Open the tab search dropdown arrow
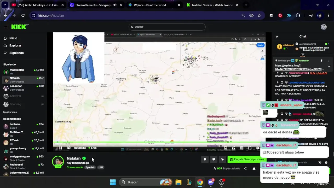Image resolution: width=334 pixels, height=188 pixels. [5, 5]
